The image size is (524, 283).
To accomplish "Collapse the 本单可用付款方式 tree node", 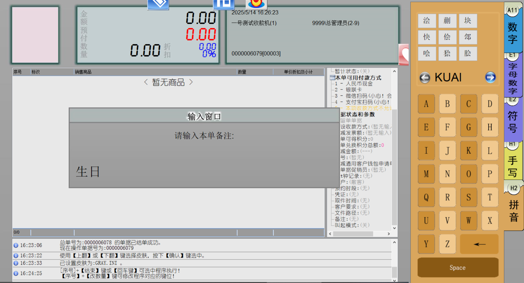I will click(x=332, y=78).
